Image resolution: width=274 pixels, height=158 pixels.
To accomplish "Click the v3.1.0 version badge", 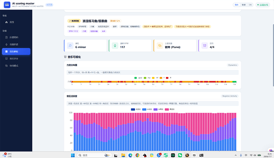I will click(49, 5).
